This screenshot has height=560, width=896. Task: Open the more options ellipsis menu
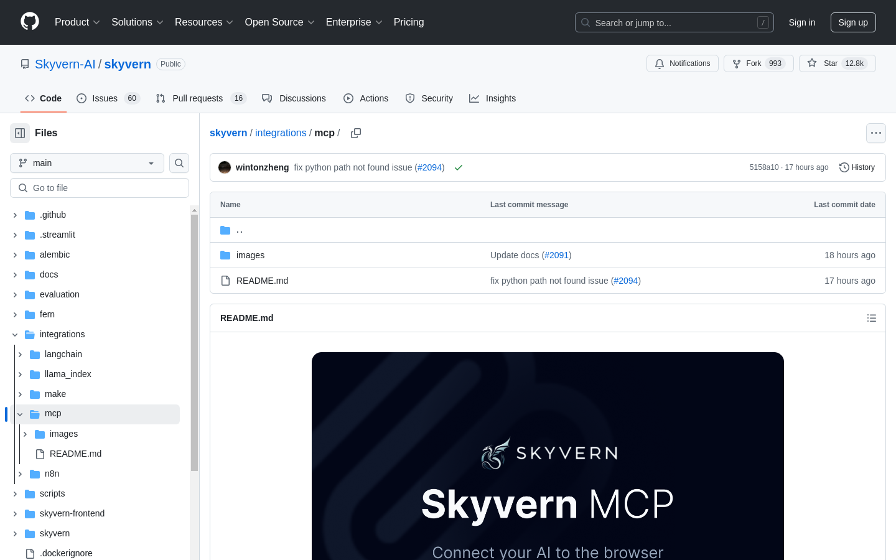(876, 133)
